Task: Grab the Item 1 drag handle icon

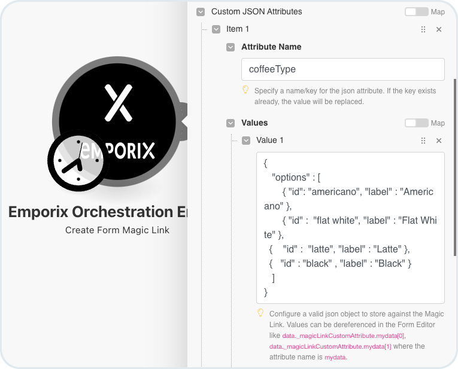Action: [423, 29]
